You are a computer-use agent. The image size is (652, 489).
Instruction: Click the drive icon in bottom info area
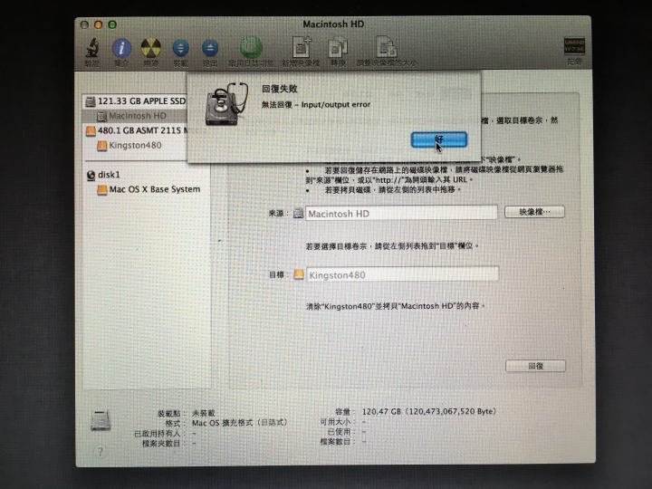click(101, 420)
